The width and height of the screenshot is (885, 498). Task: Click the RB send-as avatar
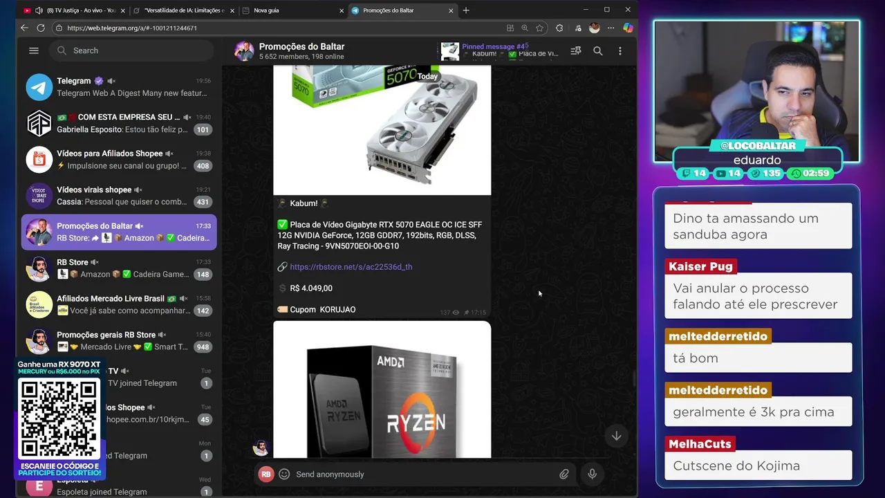click(266, 474)
